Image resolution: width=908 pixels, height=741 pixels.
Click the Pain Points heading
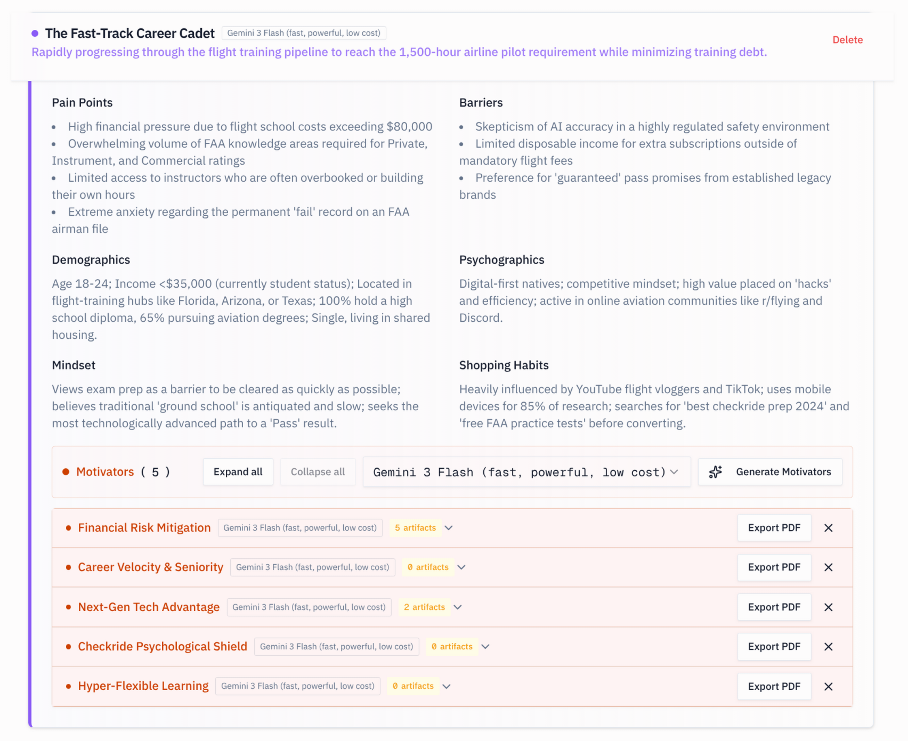[82, 103]
